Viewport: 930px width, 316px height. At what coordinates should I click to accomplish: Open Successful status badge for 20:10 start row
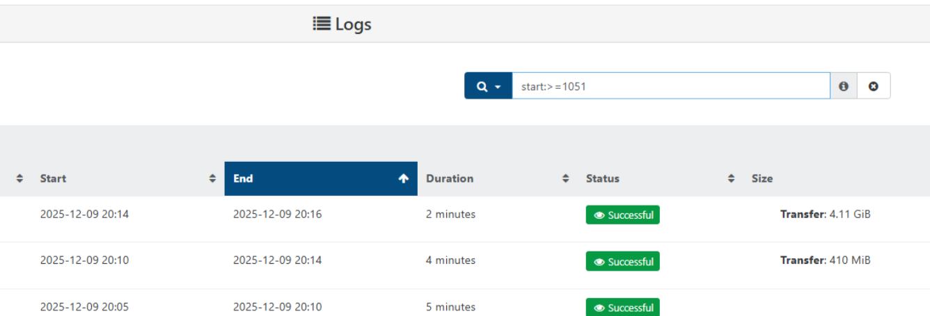click(x=622, y=262)
